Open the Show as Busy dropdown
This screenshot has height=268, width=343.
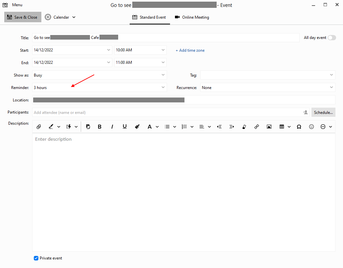point(99,75)
